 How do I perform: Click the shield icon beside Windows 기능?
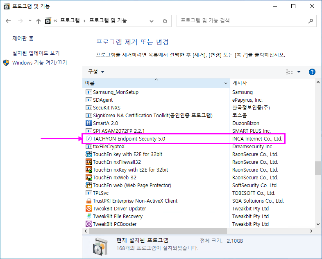click(x=7, y=63)
